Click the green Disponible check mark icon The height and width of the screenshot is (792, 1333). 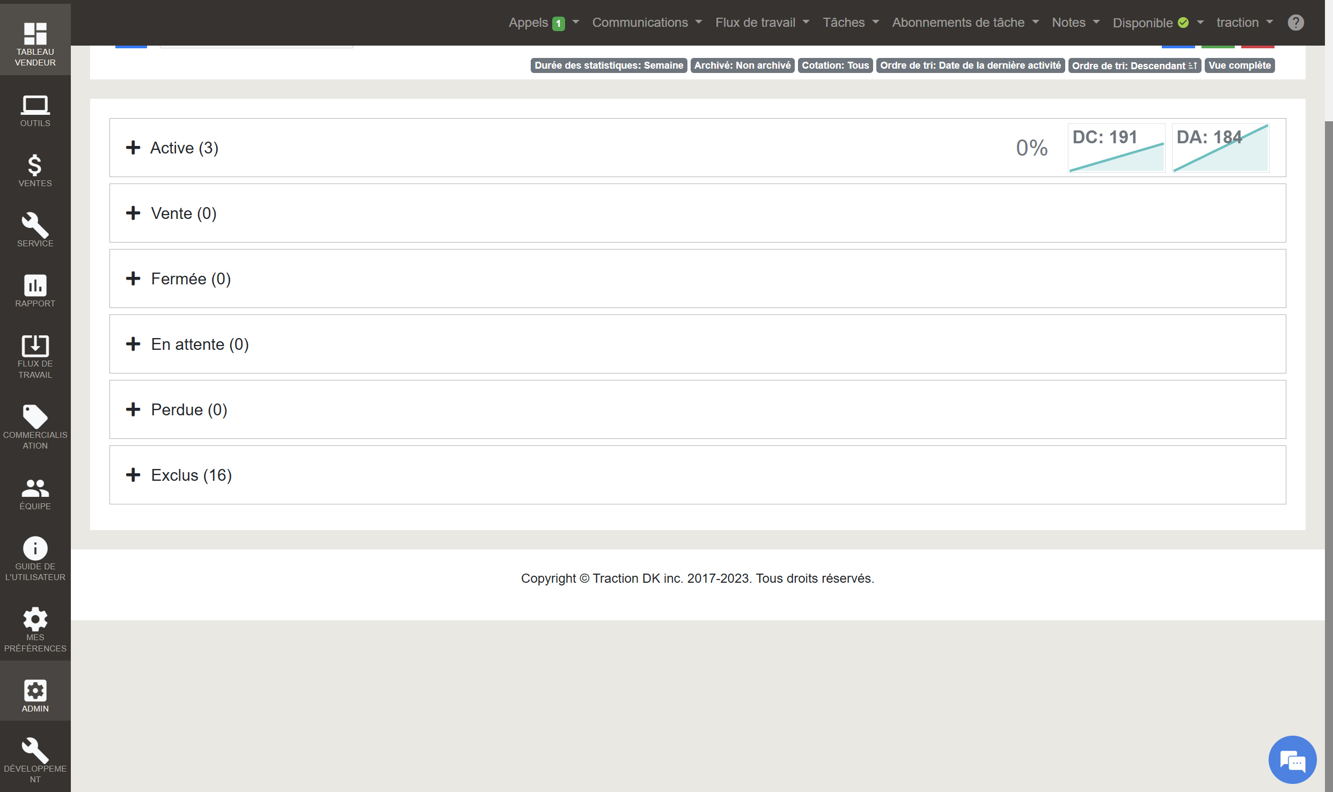[1183, 23]
